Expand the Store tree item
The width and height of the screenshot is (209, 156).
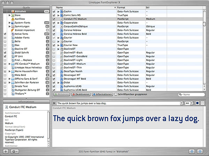[9, 15]
